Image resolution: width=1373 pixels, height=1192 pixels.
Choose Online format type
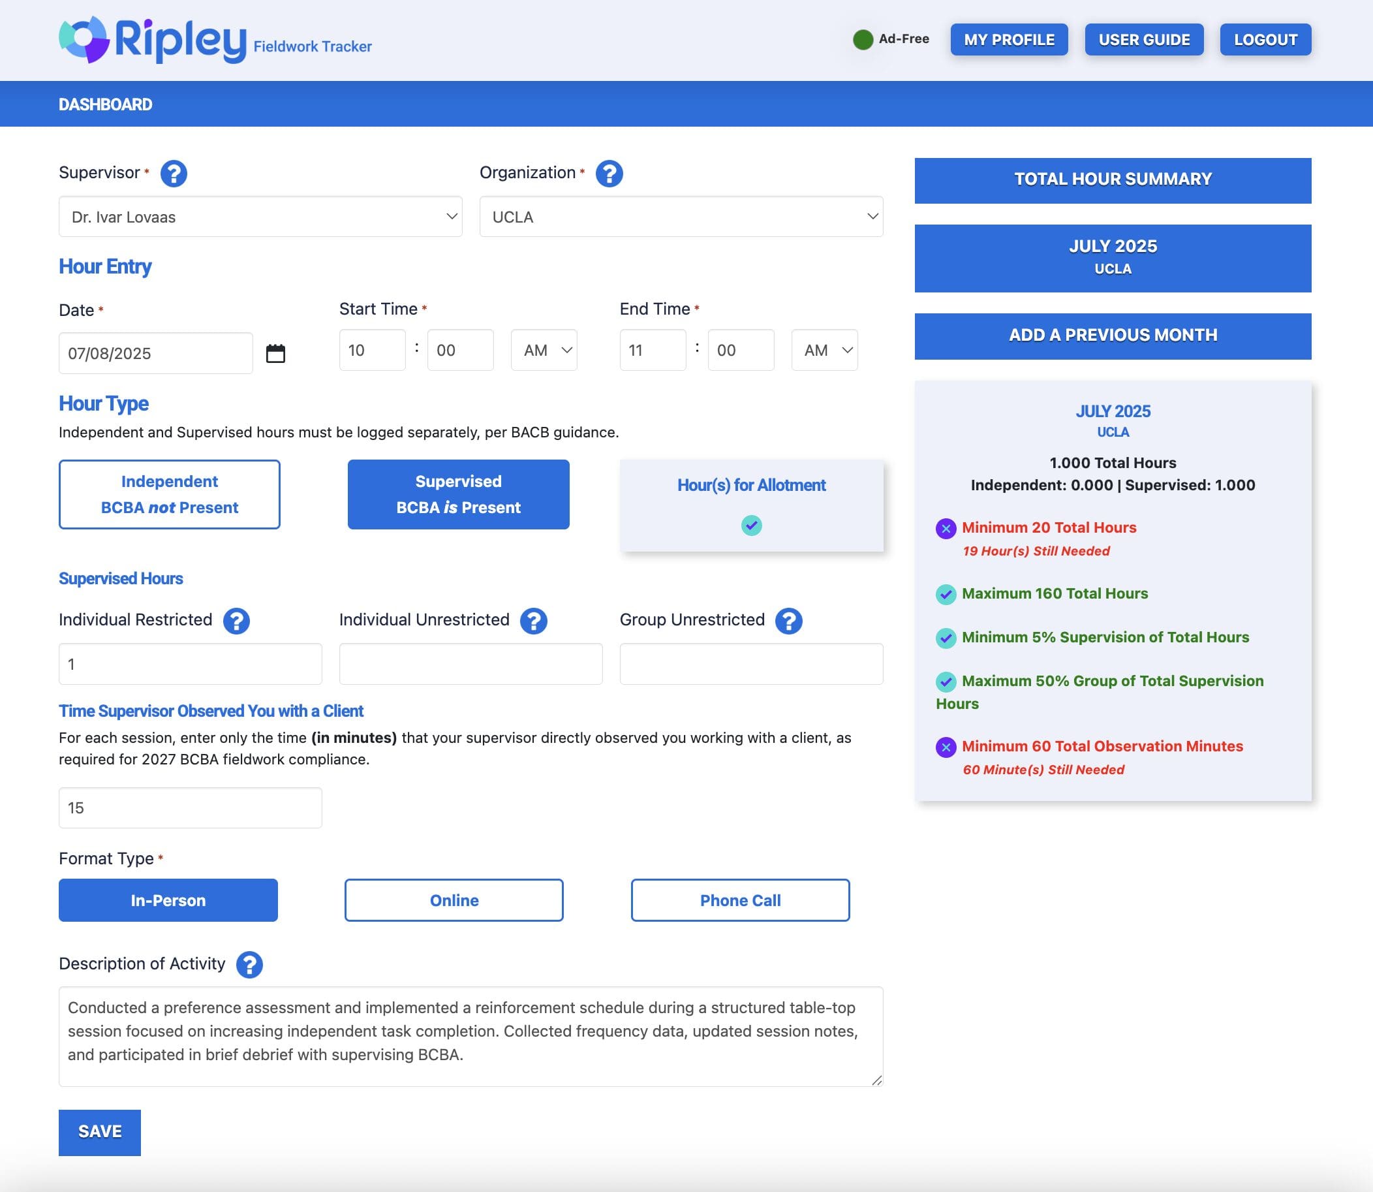[x=454, y=900]
